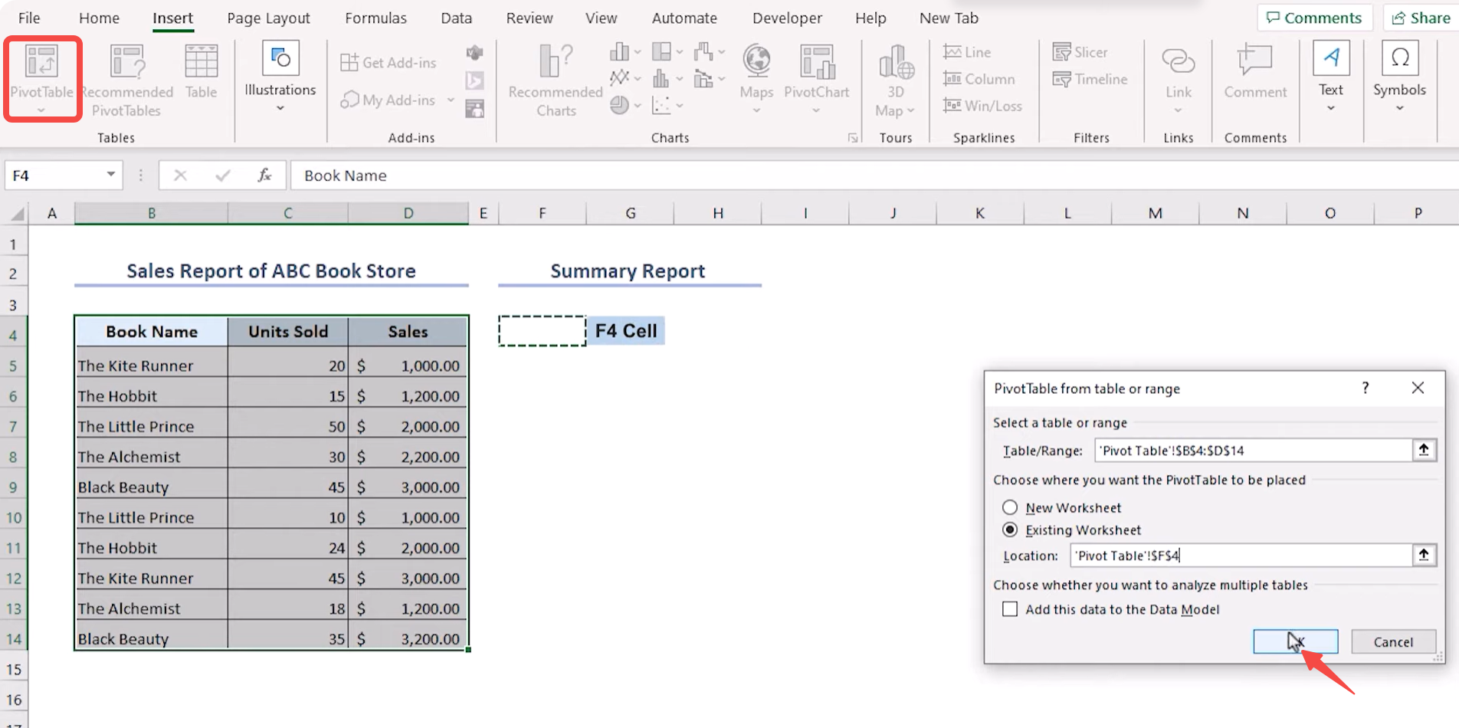
Task: Switch to the Developer tab
Action: (x=787, y=18)
